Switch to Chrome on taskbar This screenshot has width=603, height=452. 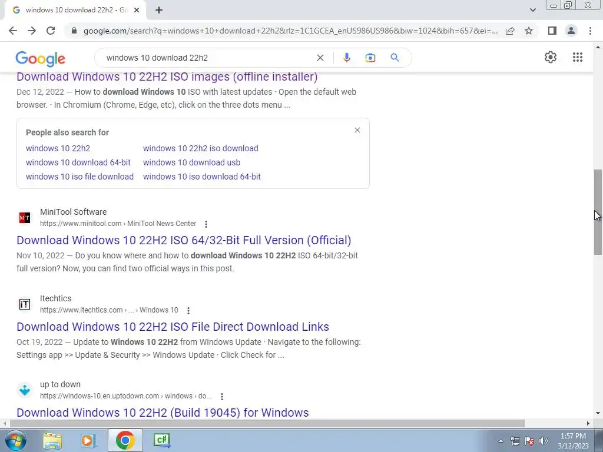pyautogui.click(x=125, y=440)
